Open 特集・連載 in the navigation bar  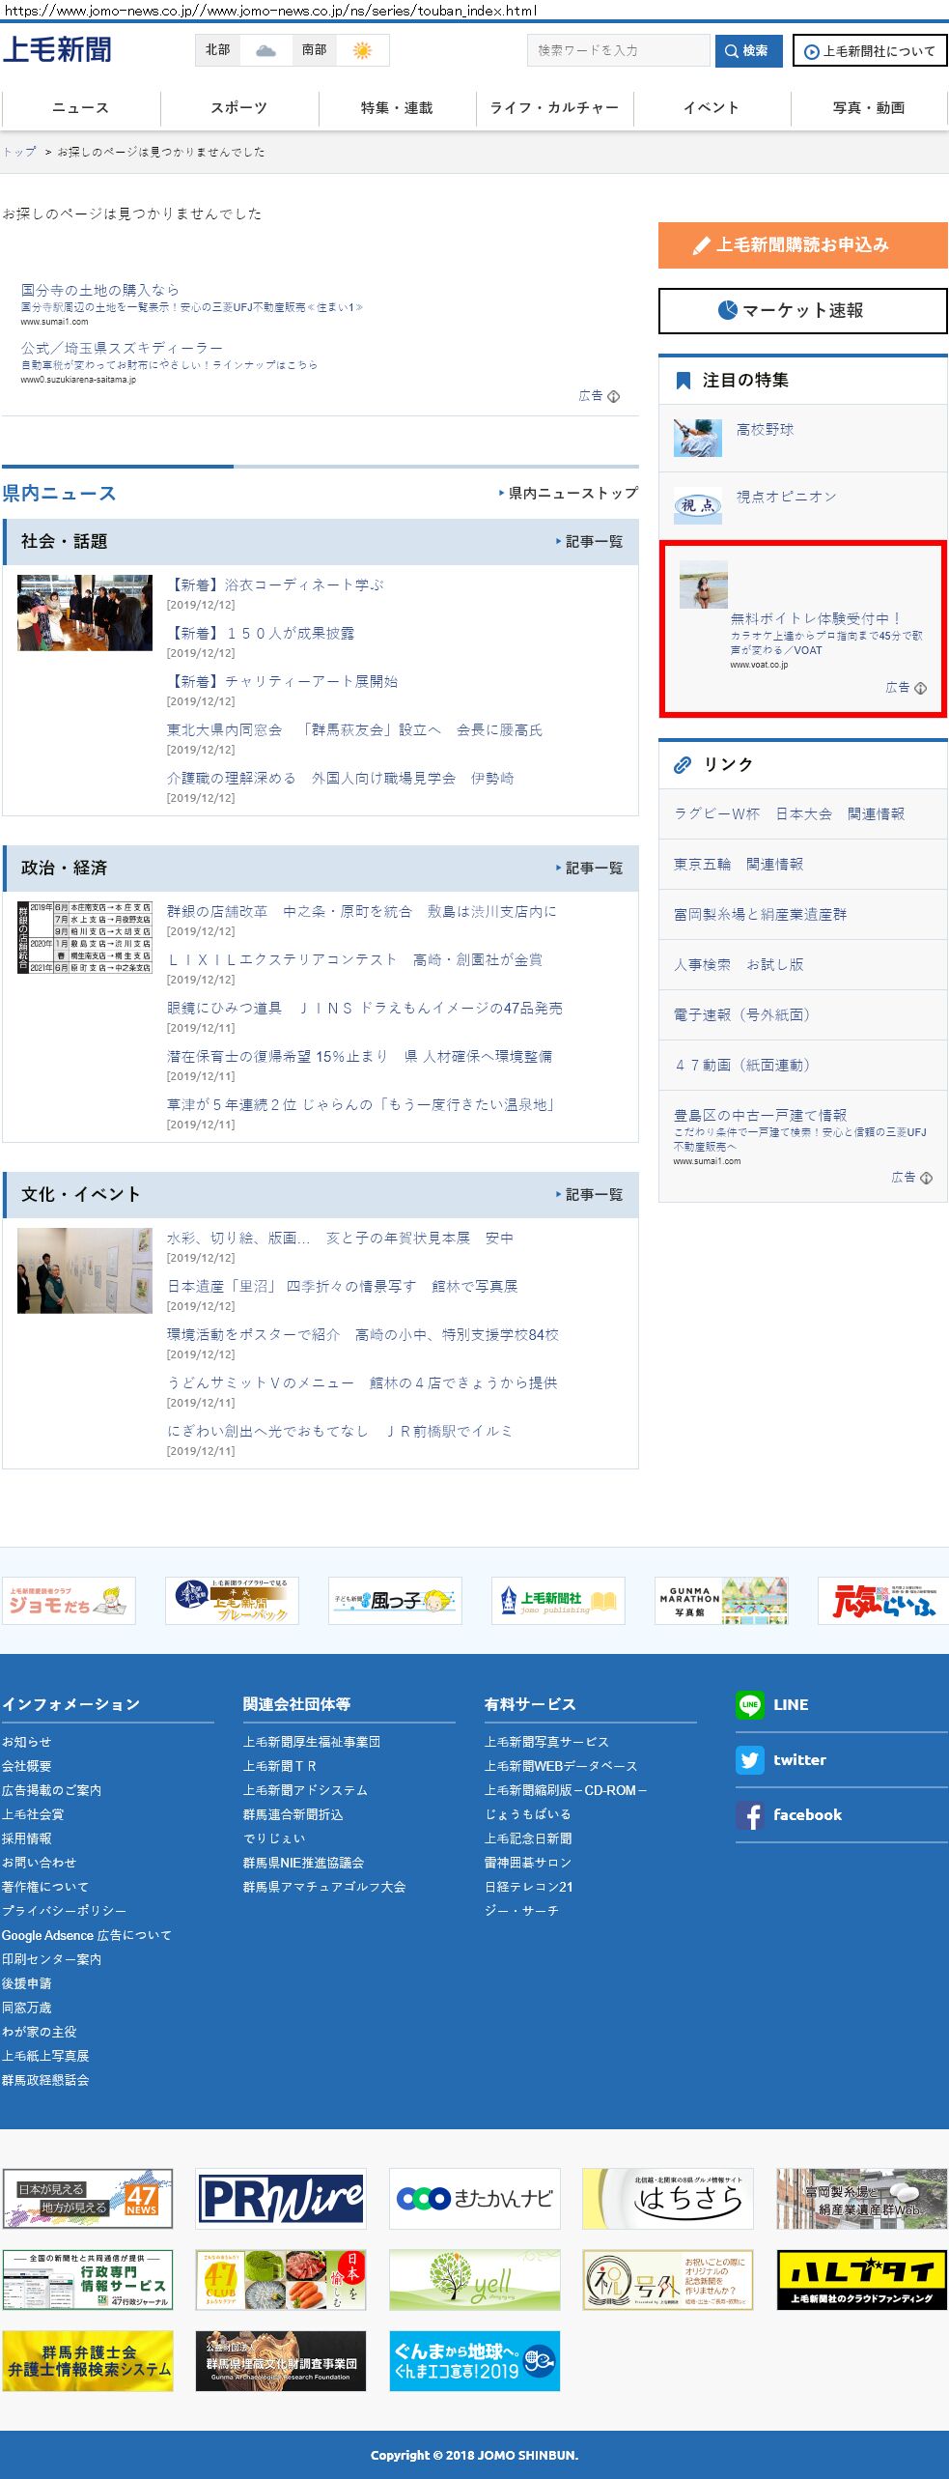click(x=397, y=108)
